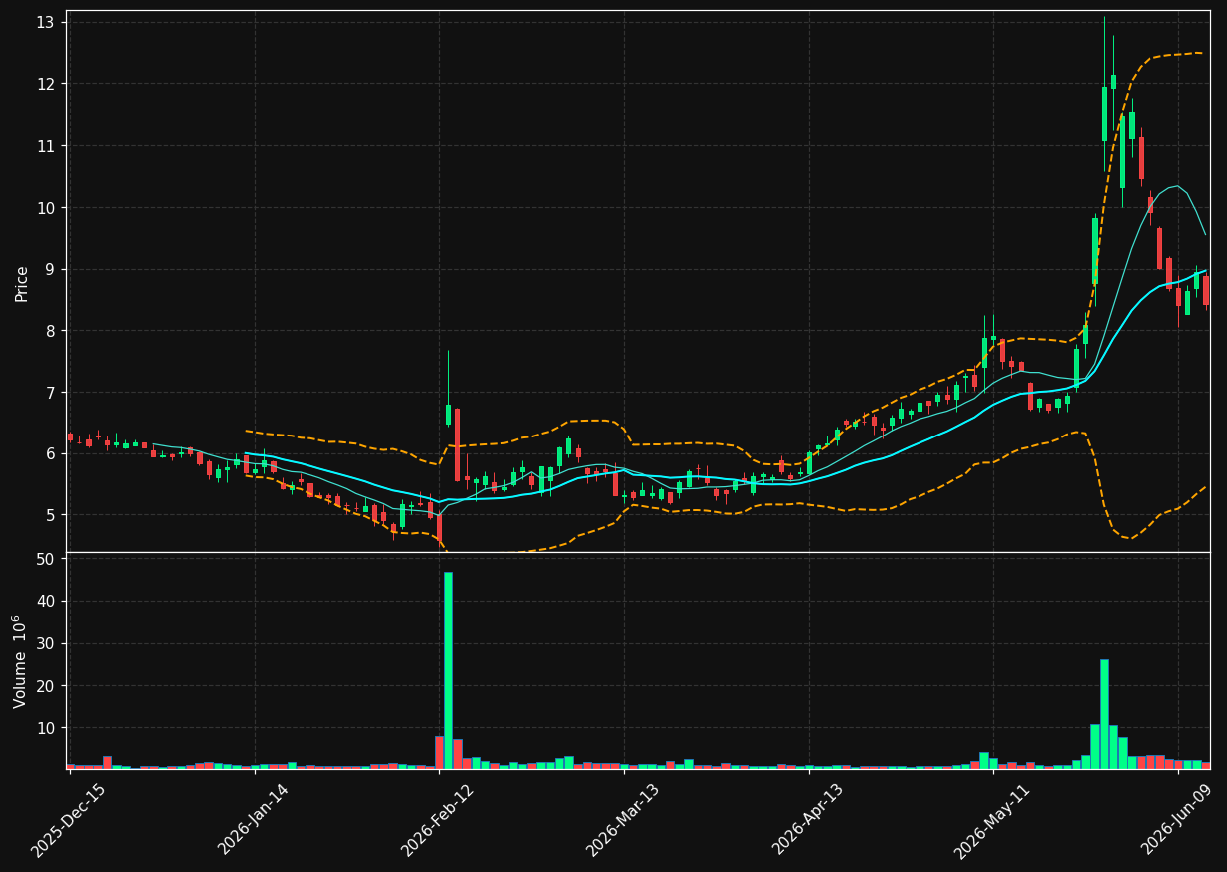Click volume tick label 50
This screenshot has width=1227, height=872.
point(45,559)
